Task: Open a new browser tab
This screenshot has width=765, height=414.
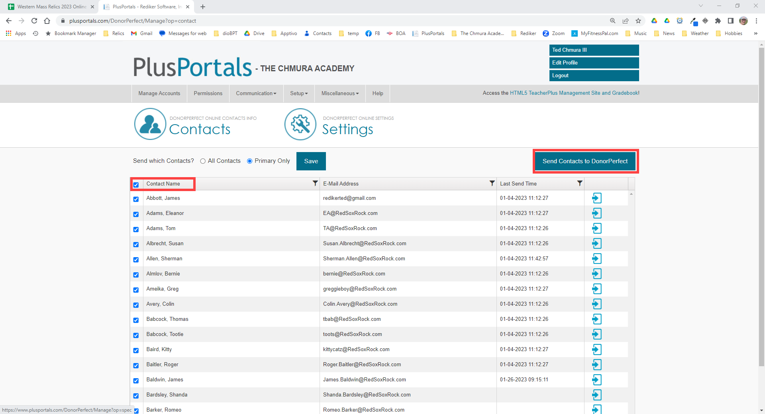Action: pyautogui.click(x=203, y=7)
